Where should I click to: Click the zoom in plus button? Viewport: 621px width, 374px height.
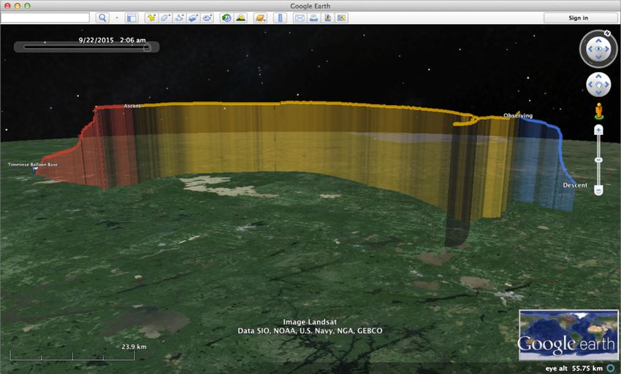click(x=598, y=130)
